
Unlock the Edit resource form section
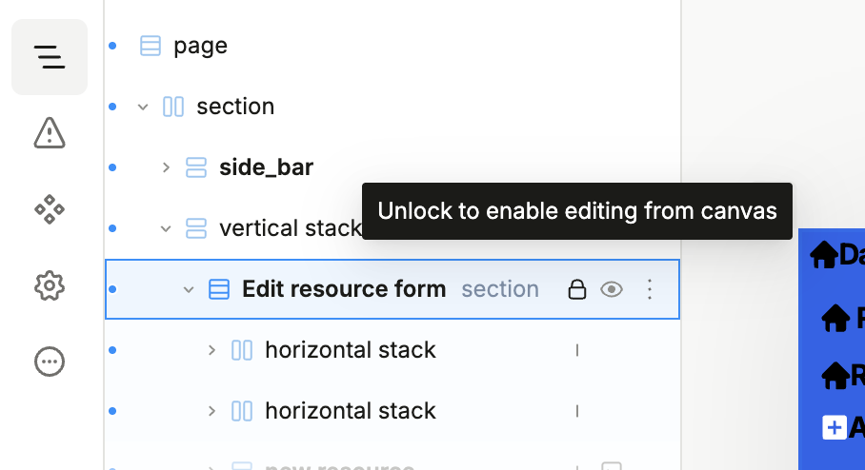(x=577, y=289)
